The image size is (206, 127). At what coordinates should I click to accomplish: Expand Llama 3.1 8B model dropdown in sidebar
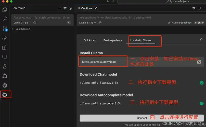point(22,23)
